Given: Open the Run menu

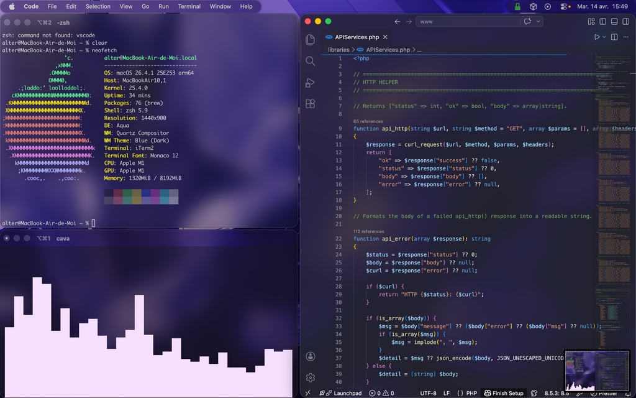Looking at the screenshot, I should point(163,6).
